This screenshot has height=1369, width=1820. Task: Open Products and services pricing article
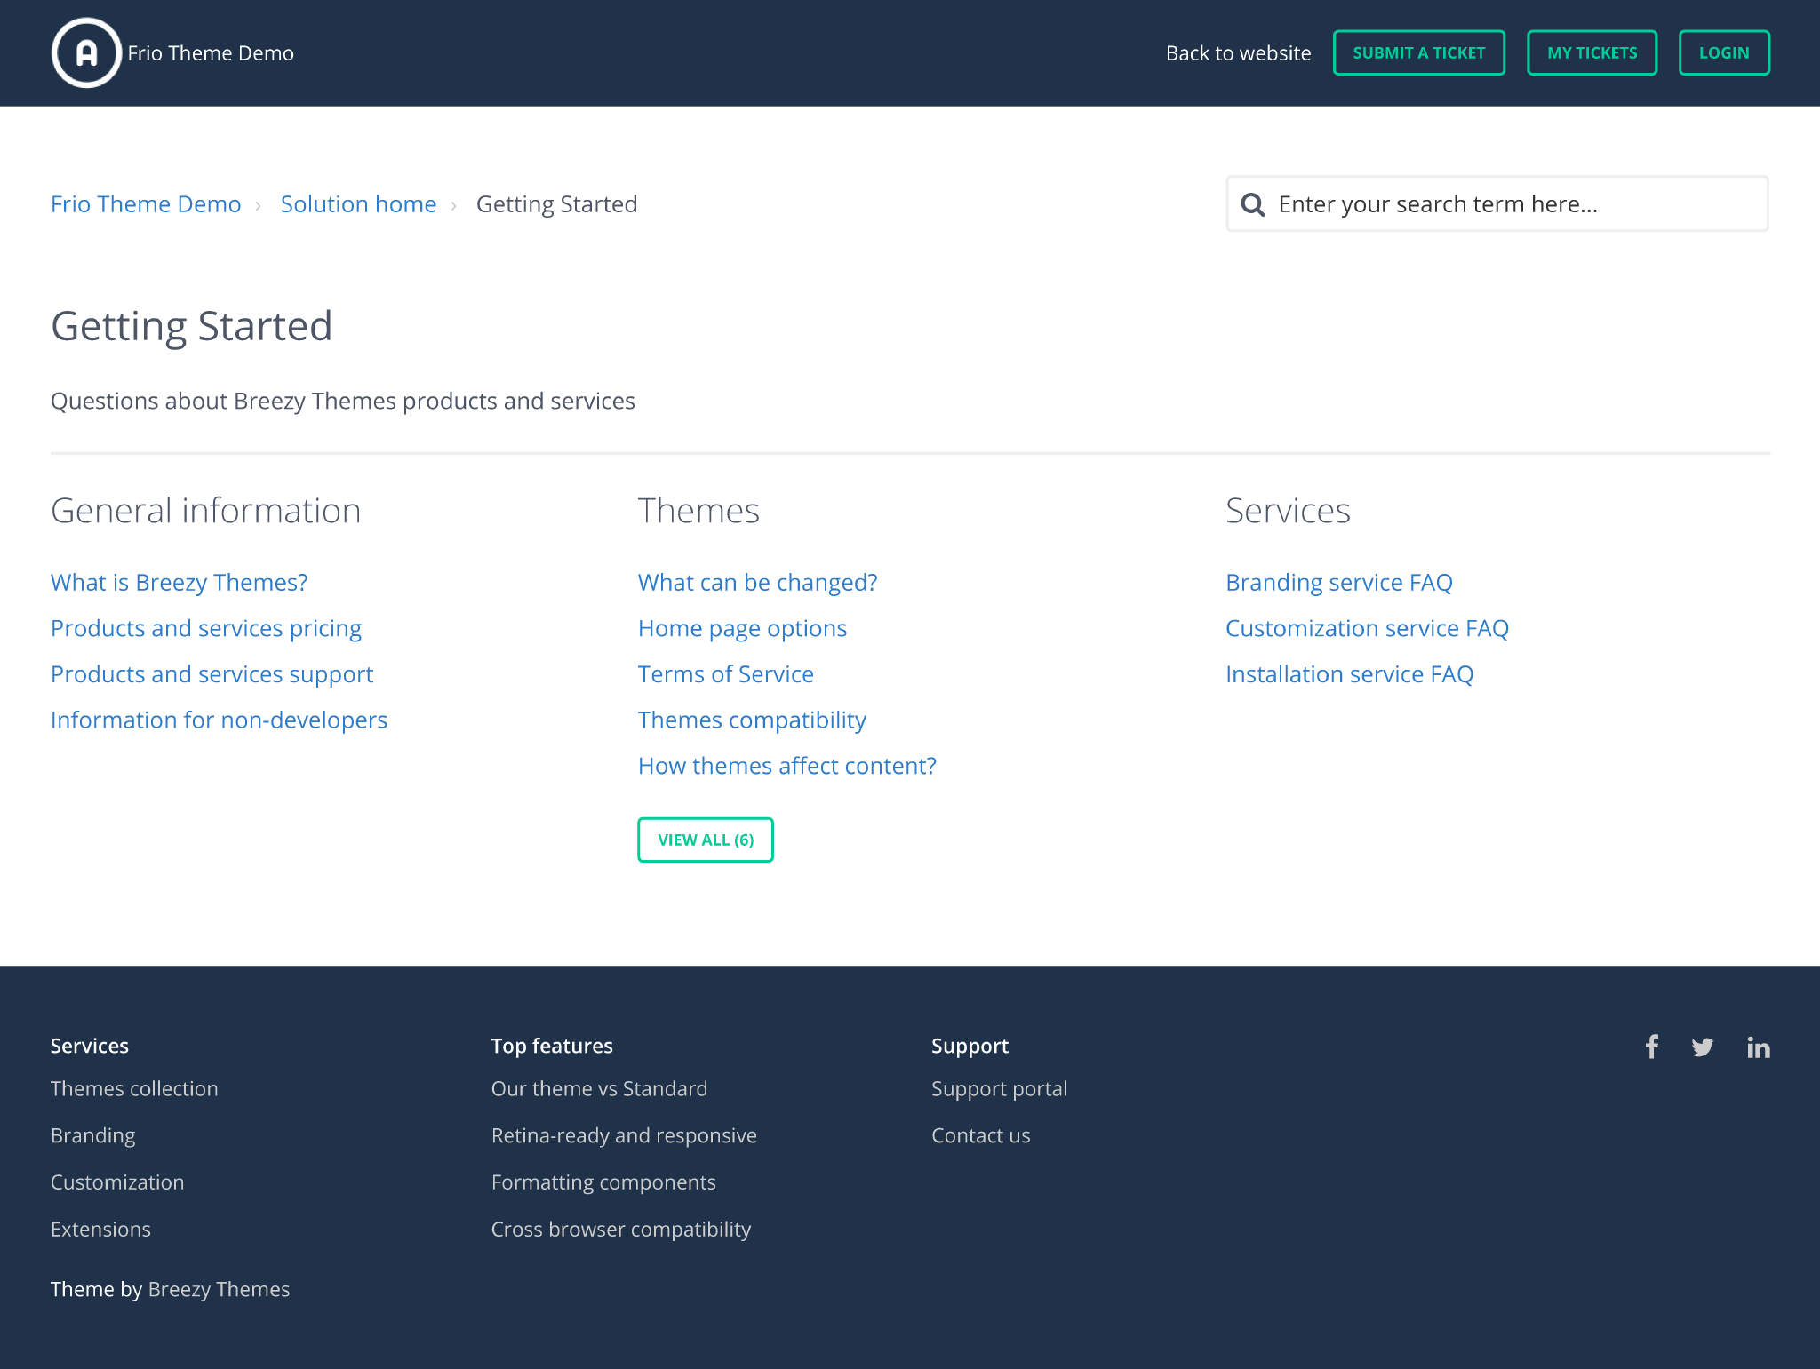click(206, 629)
